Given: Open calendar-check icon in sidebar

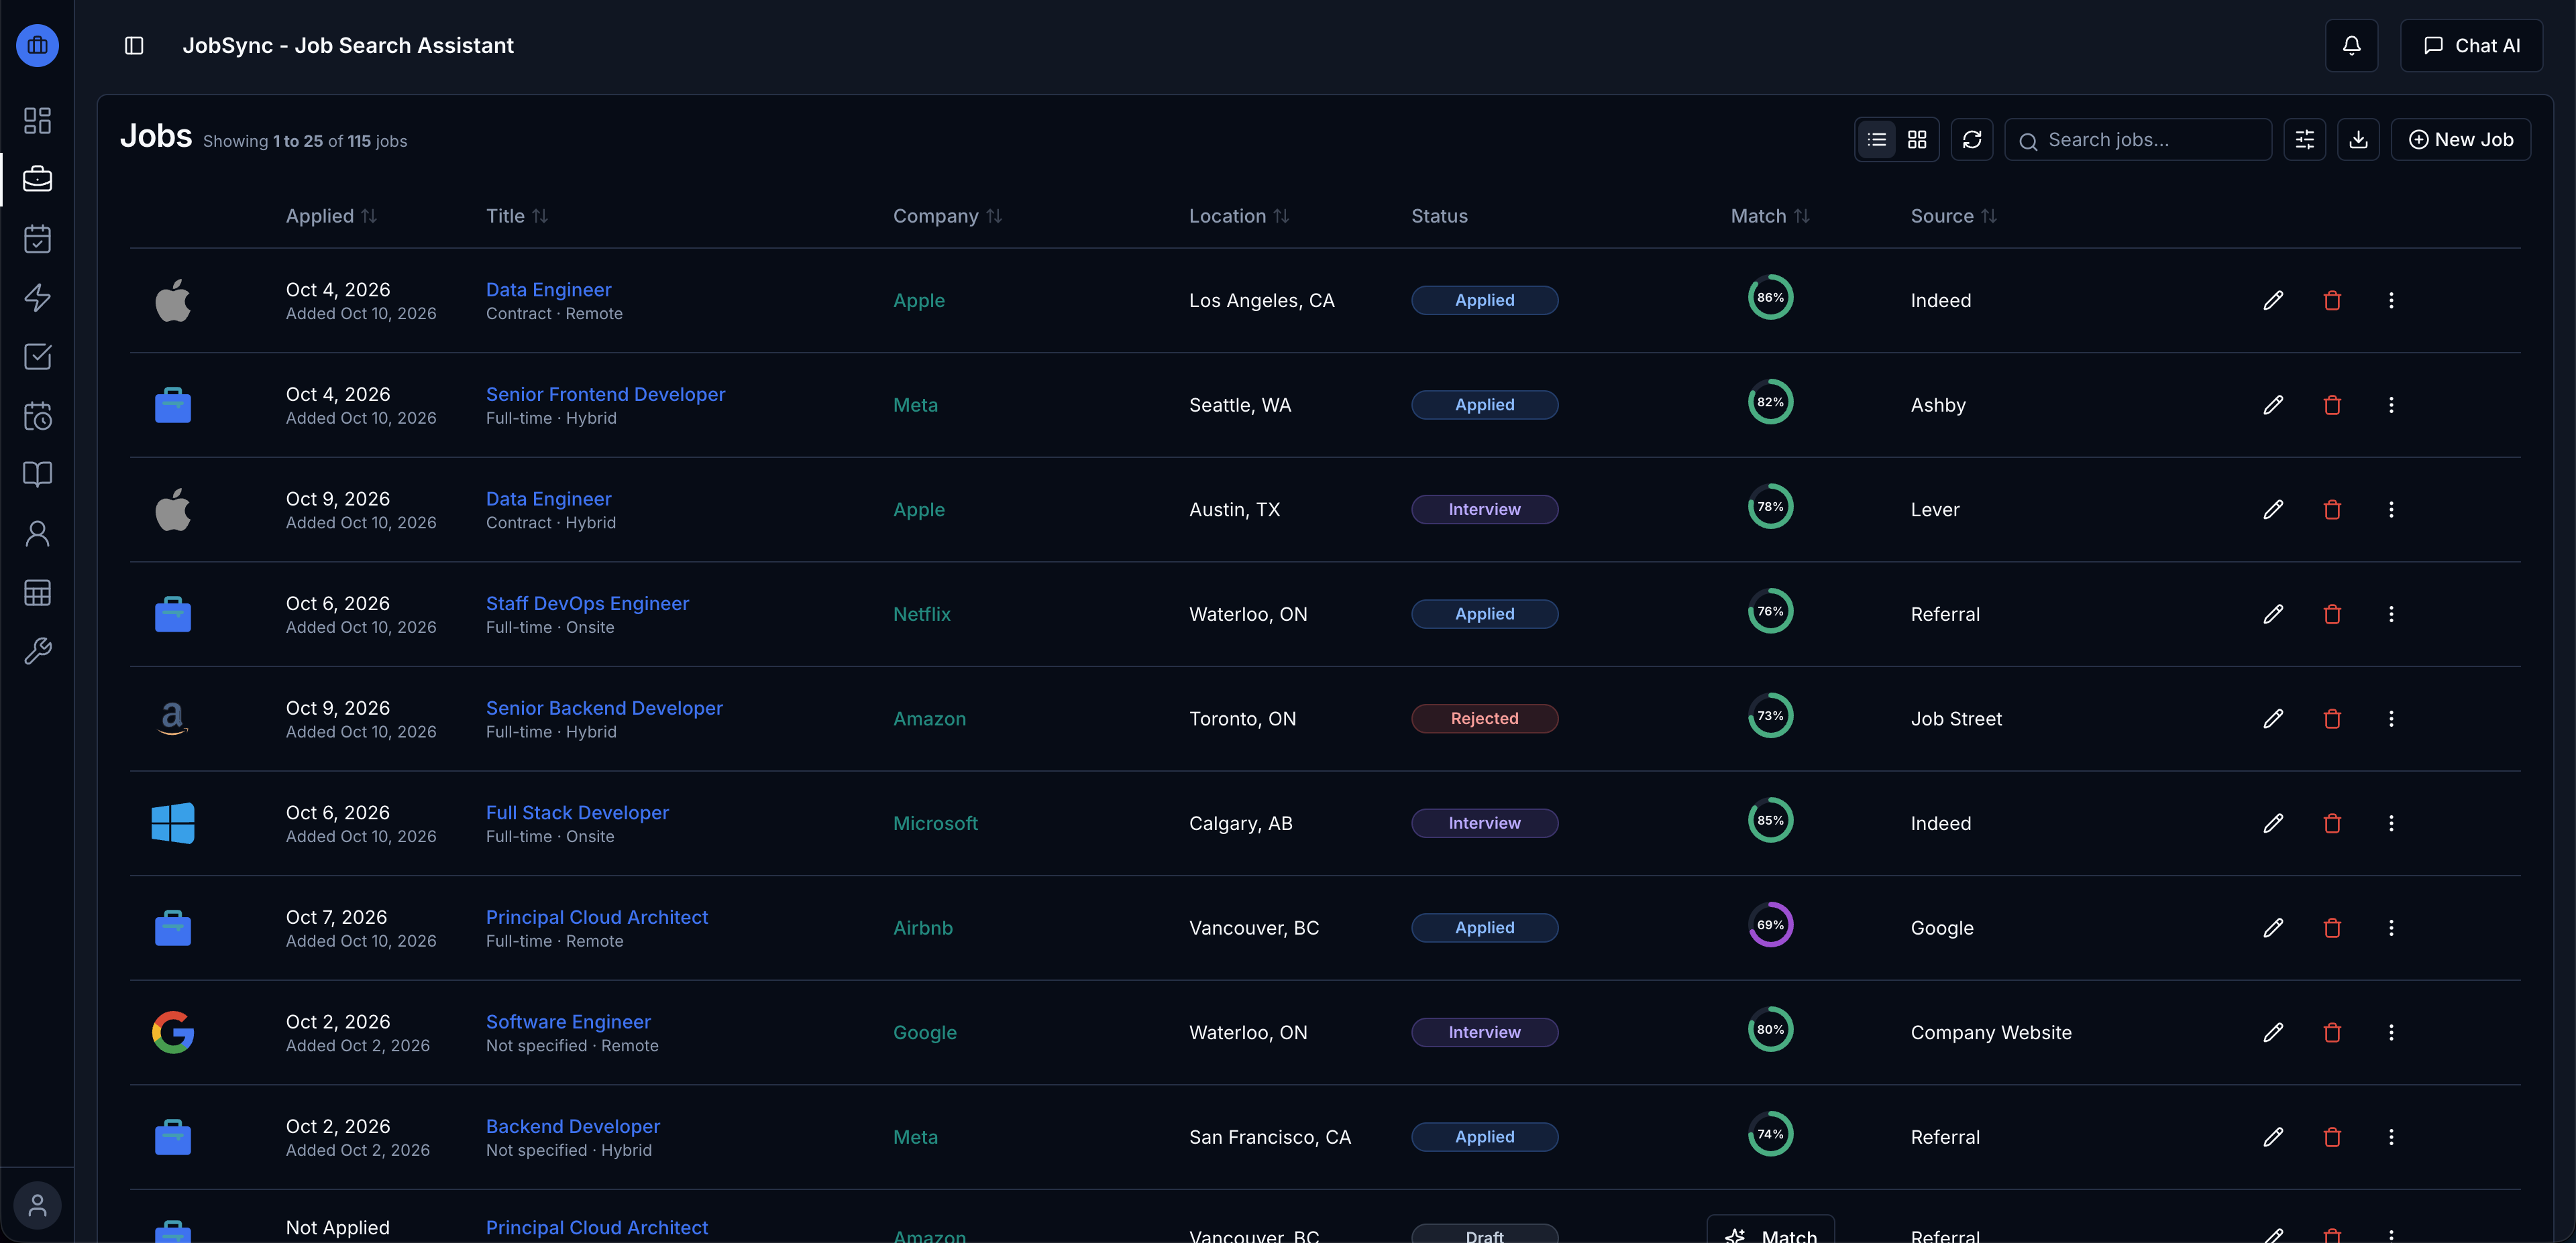Looking at the screenshot, I should [37, 239].
